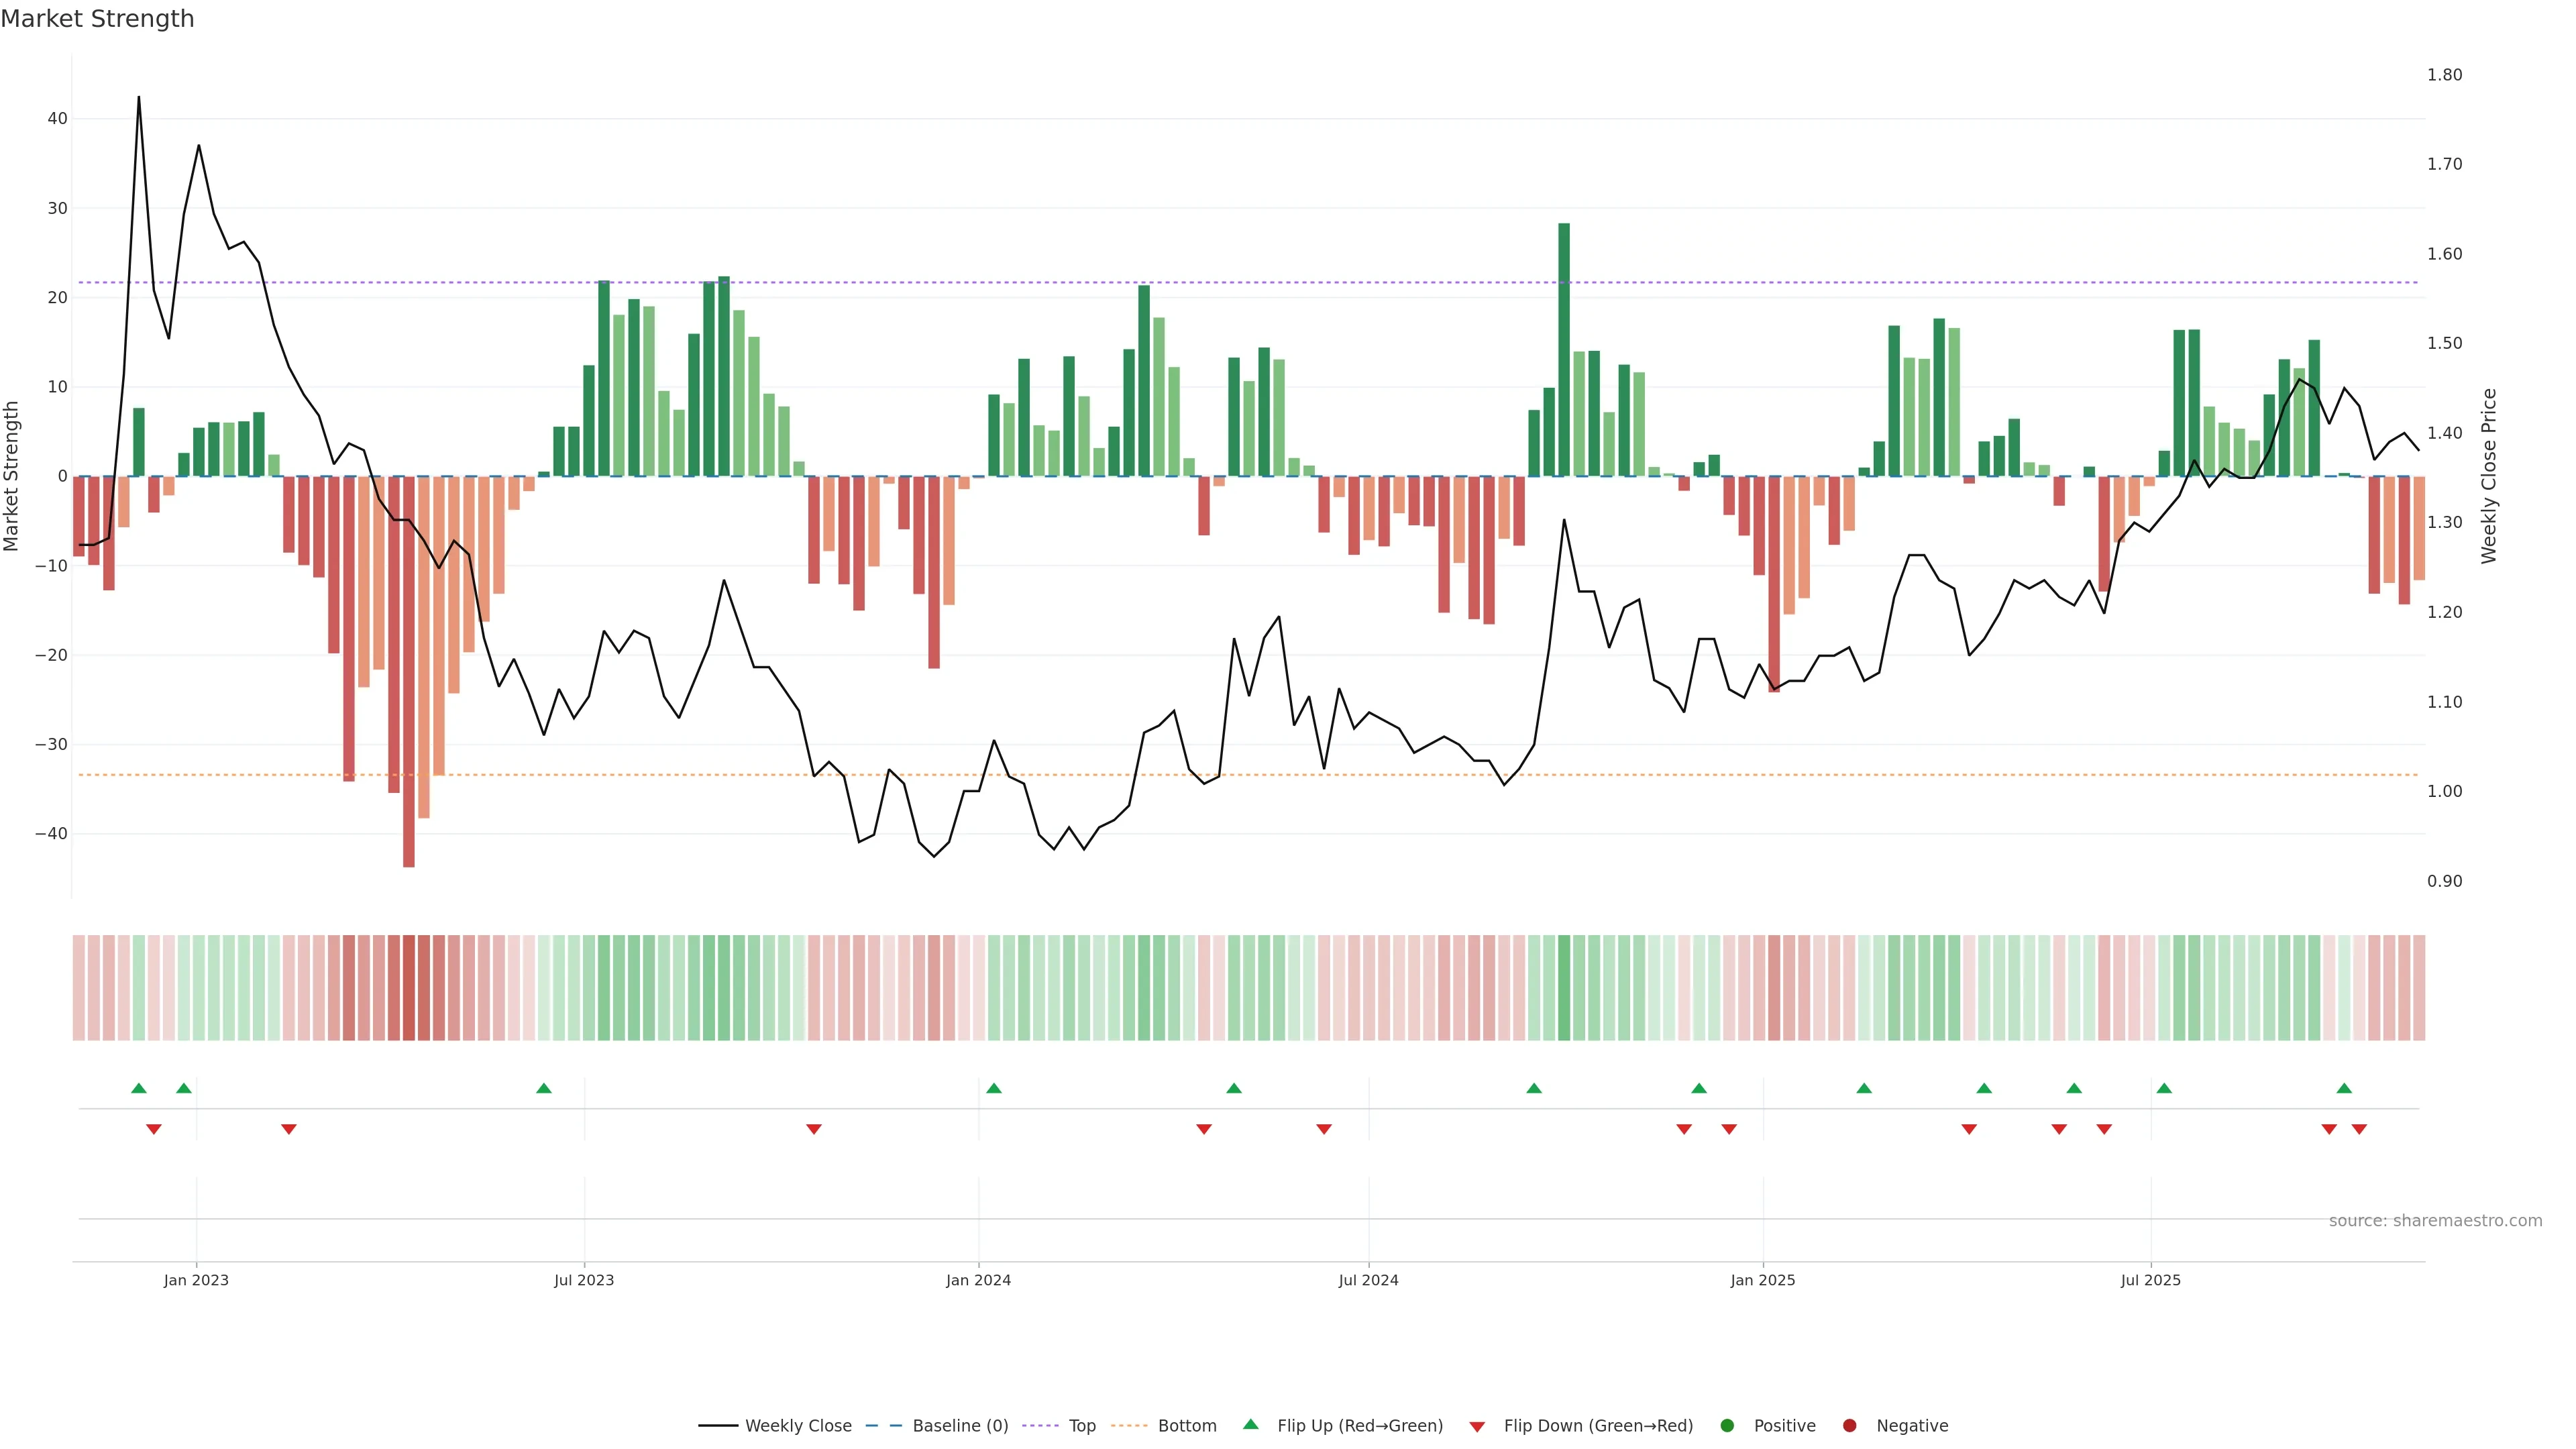Click the first green flip-up triangle marker
The image size is (2576, 1449).
pyautogui.click(x=139, y=1088)
